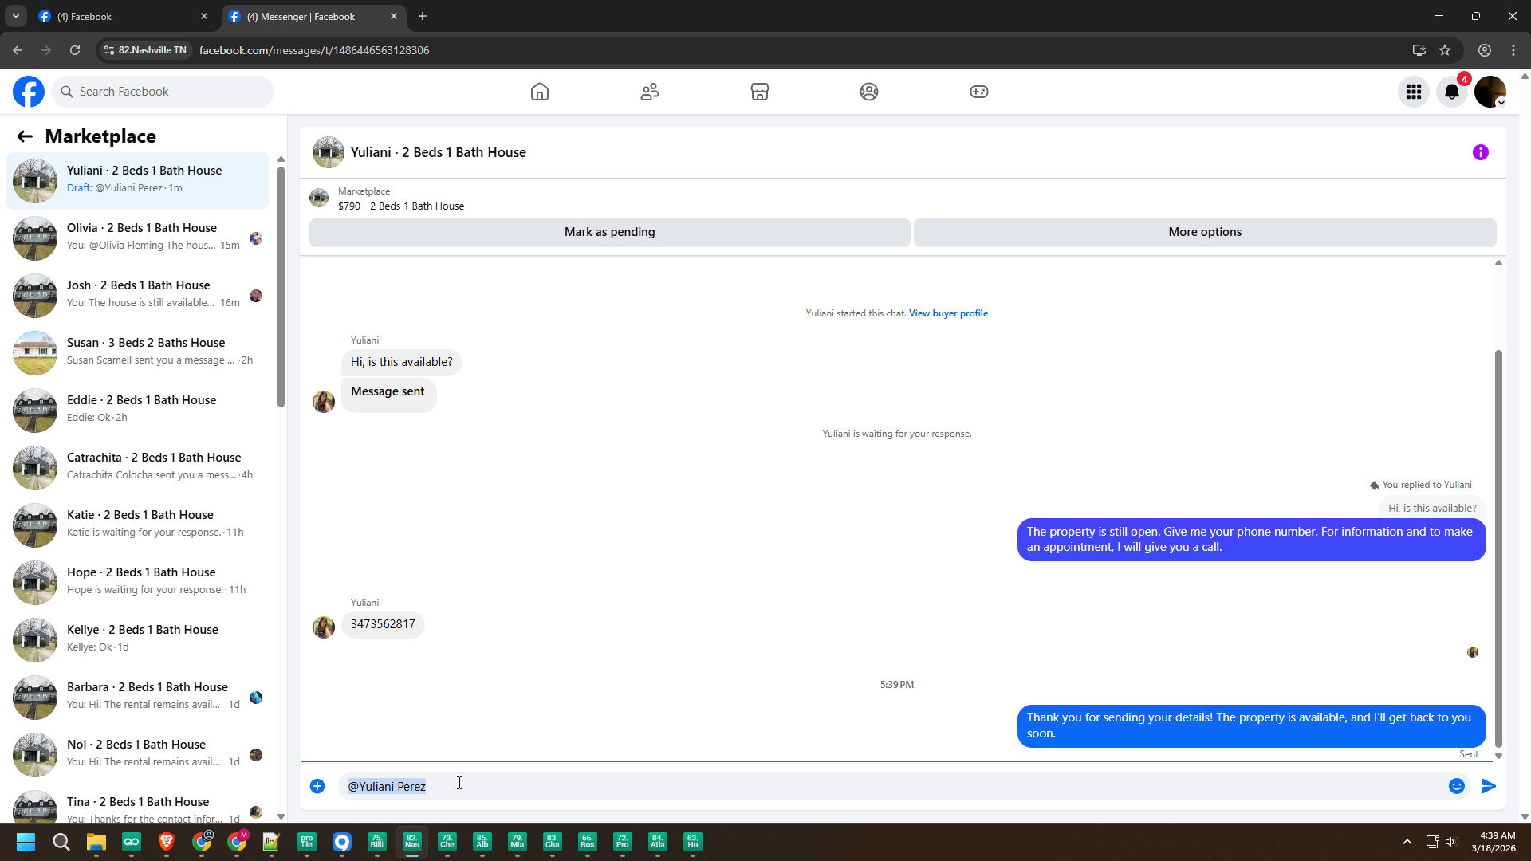Click the Facebook logo

(x=29, y=92)
